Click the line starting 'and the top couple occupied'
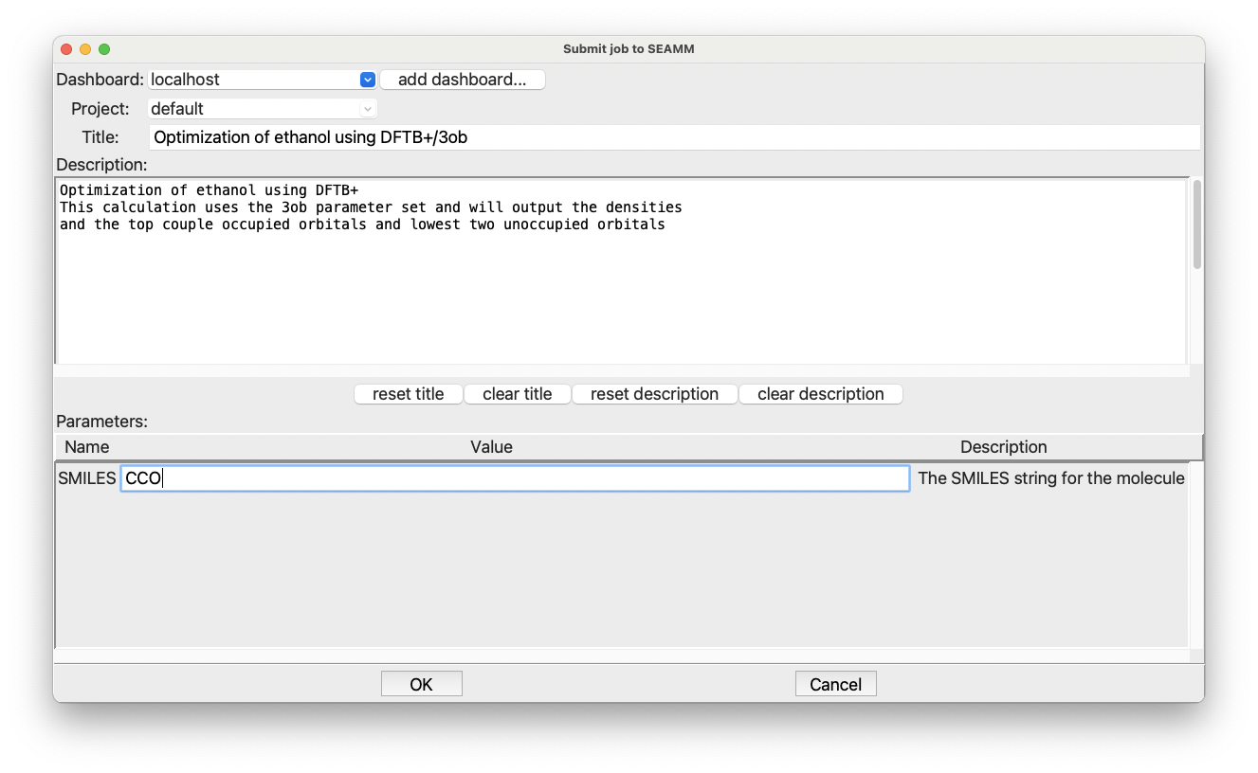The height and width of the screenshot is (773, 1258). (362, 225)
